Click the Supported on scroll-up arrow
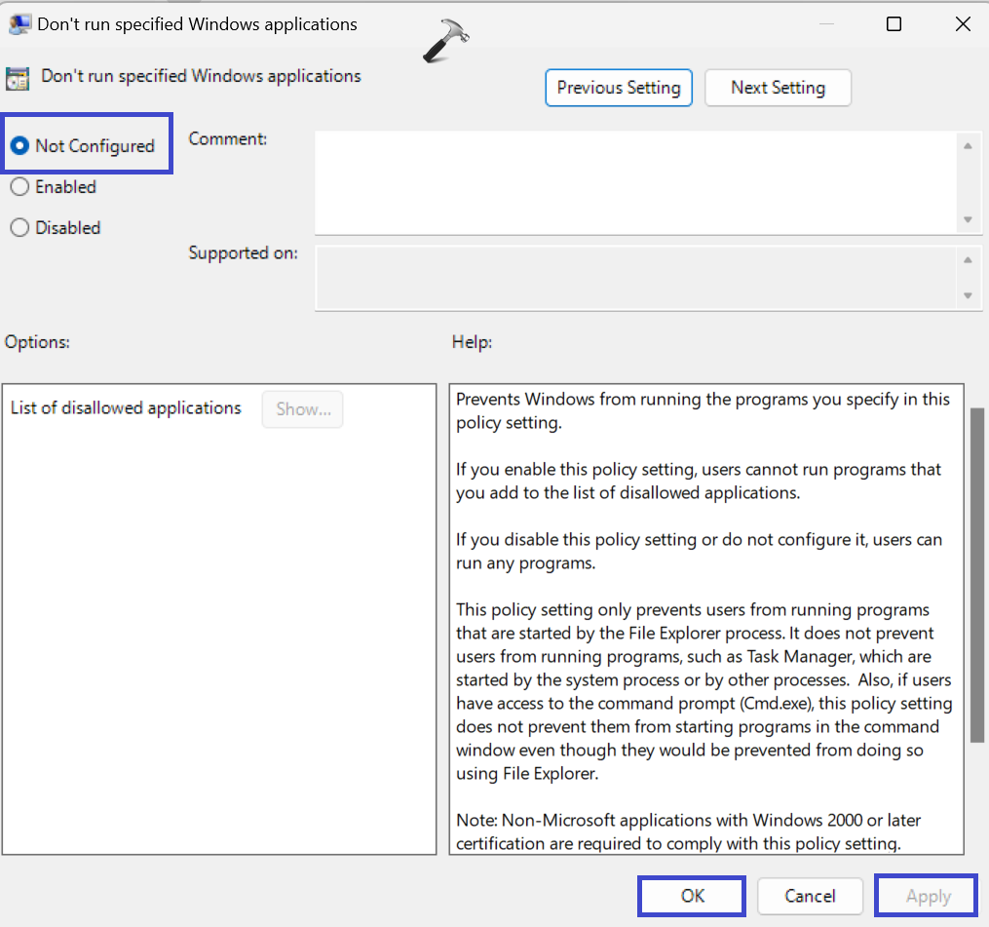Viewport: 989px width, 927px height. 968,260
